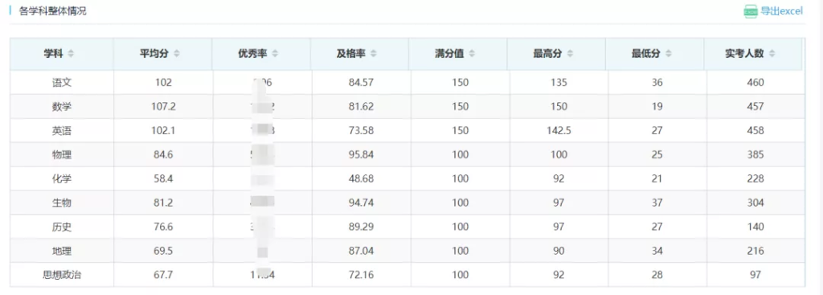Image resolution: width=823 pixels, height=295 pixels.
Task: Click 语文 highest score 135
Action: (559, 83)
